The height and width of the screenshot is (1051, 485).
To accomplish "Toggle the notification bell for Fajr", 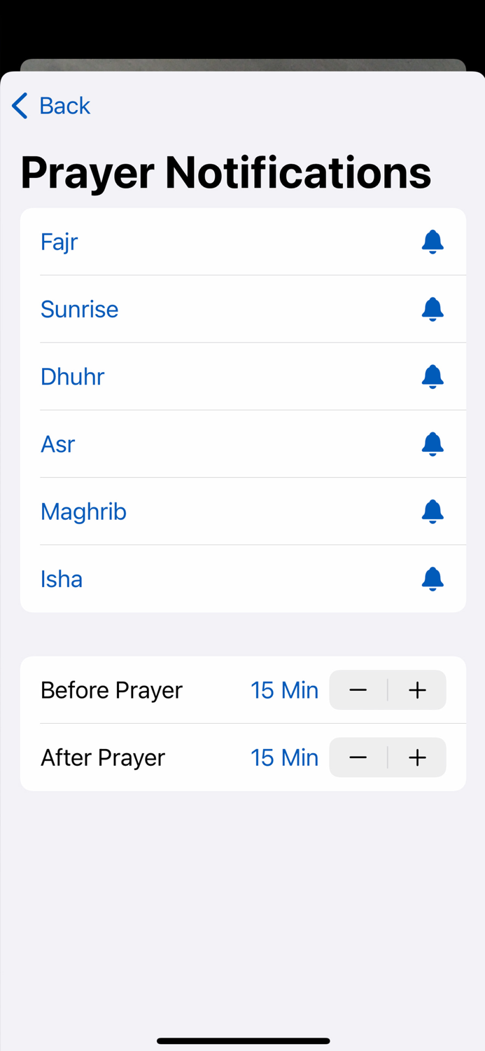I will (x=432, y=242).
